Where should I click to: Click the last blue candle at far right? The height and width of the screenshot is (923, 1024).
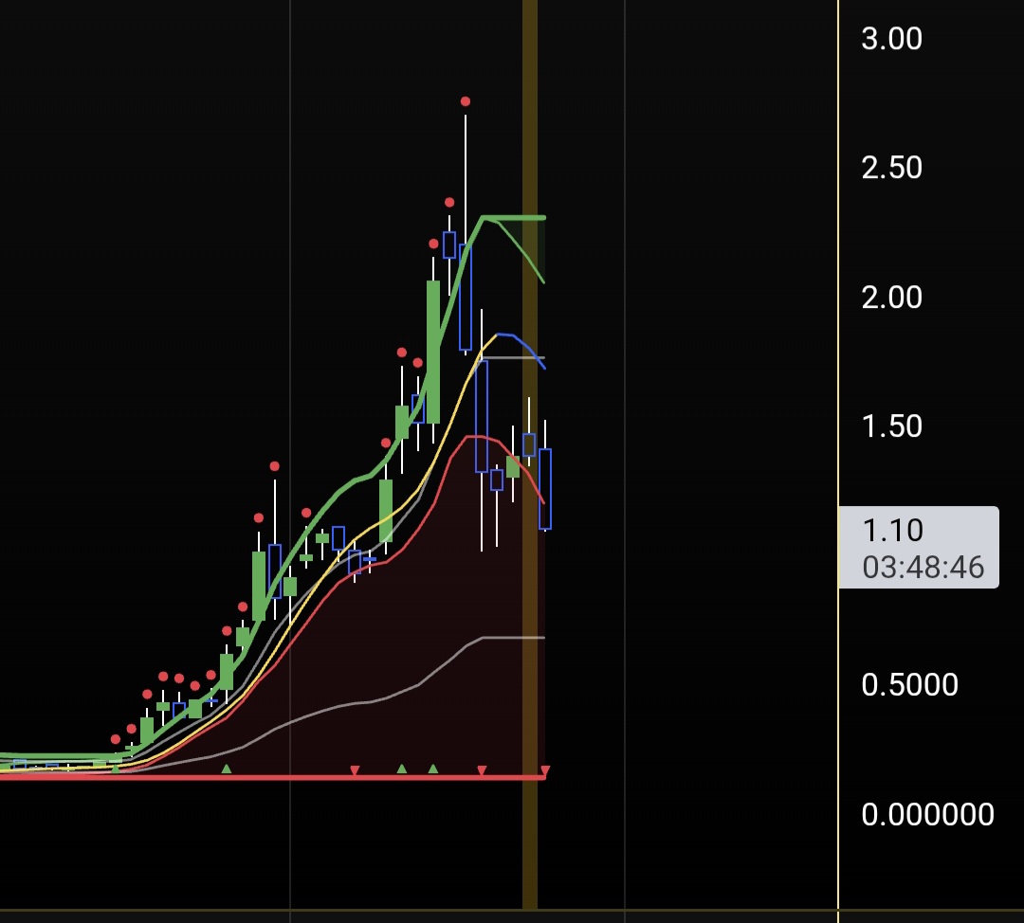pyautogui.click(x=545, y=488)
